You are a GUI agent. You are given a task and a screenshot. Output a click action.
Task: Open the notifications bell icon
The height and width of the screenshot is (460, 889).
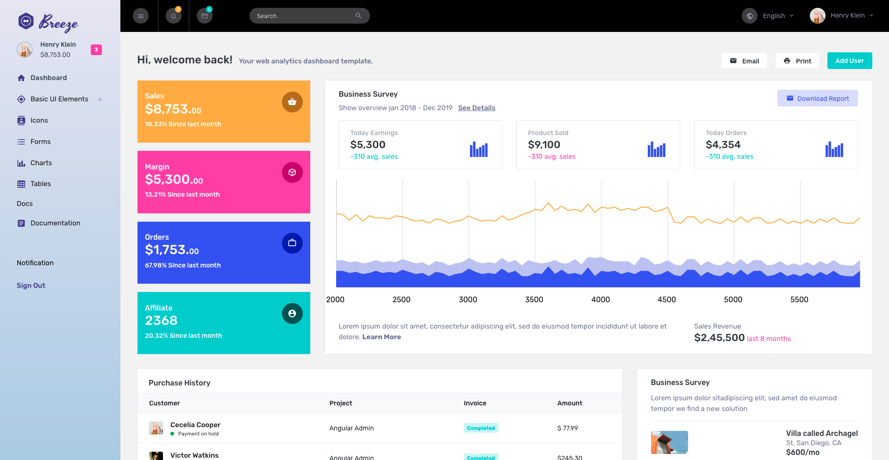(x=174, y=16)
